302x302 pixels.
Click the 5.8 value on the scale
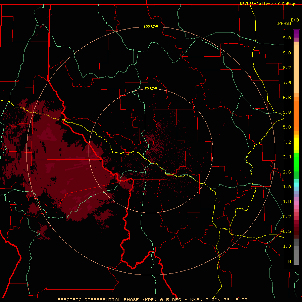(287, 112)
